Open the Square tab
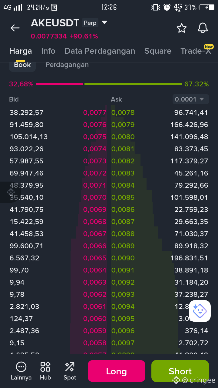The image size is (218, 388). (158, 51)
